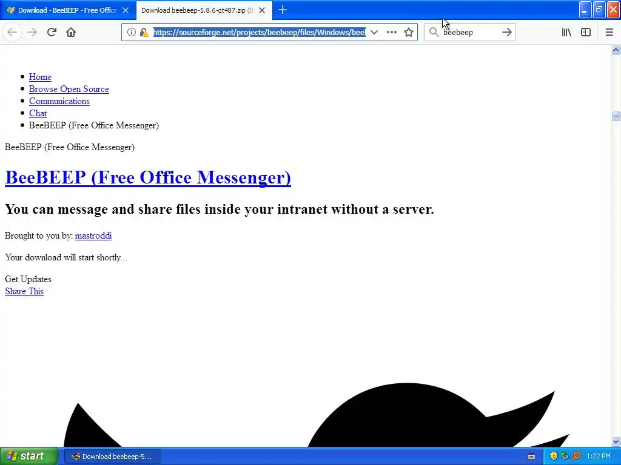Screen dimensions: 621x465
Task: Click the green tray icon beside shield
Action: click(x=565, y=457)
